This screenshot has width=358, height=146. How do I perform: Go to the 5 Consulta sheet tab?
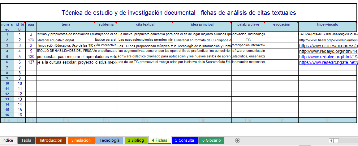(x=184, y=140)
